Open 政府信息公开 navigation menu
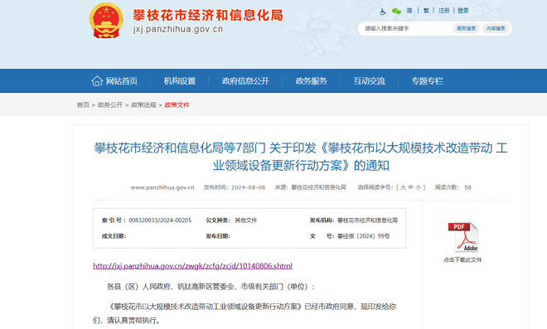The width and height of the screenshot is (547, 329). 245,81
